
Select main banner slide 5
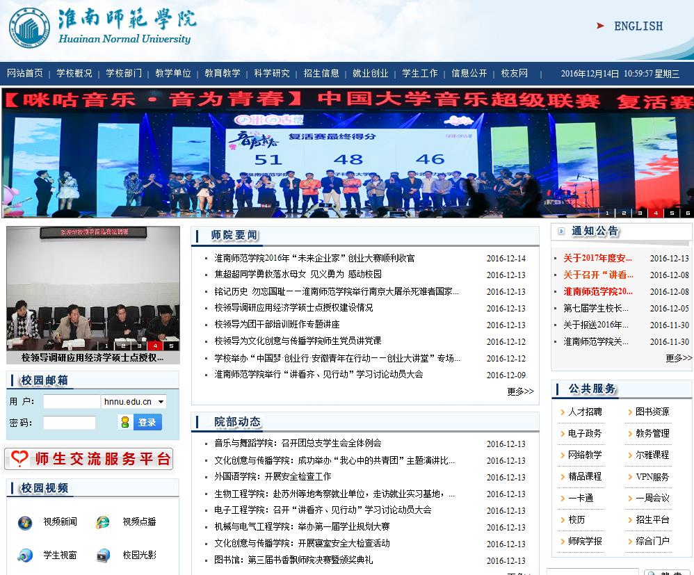(x=672, y=213)
